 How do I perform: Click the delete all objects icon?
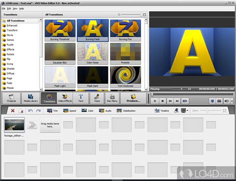click(x=21, y=111)
